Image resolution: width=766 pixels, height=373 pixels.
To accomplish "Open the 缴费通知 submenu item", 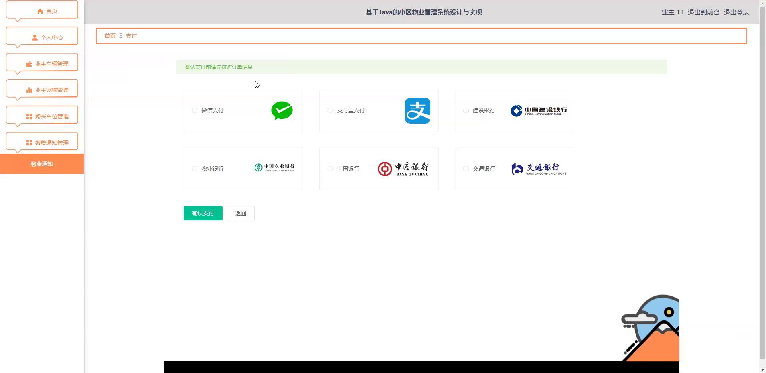I will point(42,164).
